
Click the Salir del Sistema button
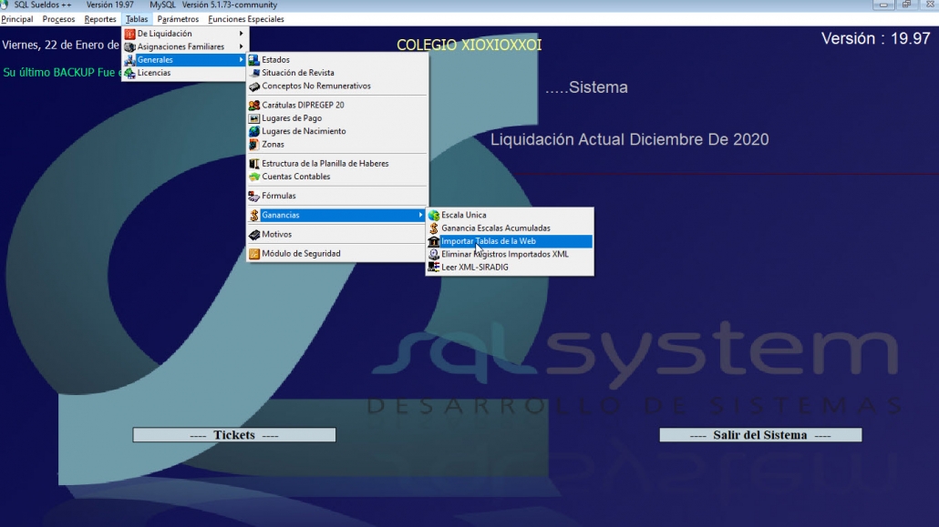[x=760, y=435]
